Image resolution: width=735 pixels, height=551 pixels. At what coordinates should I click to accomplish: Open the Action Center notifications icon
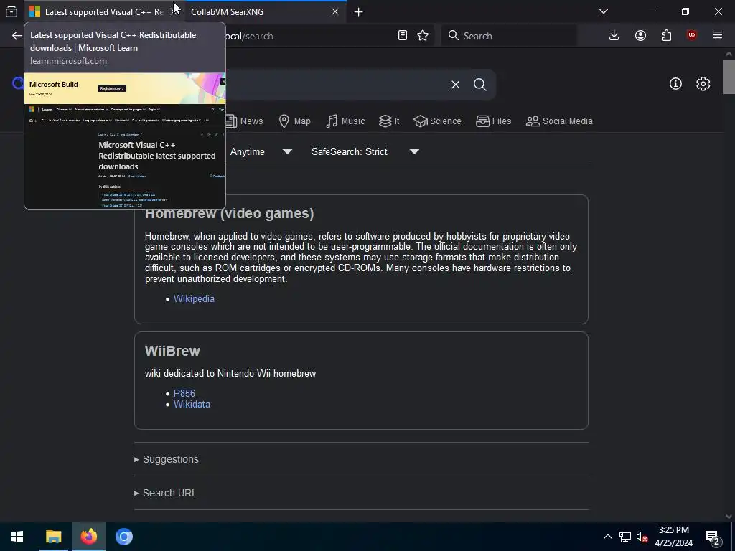[713, 537]
